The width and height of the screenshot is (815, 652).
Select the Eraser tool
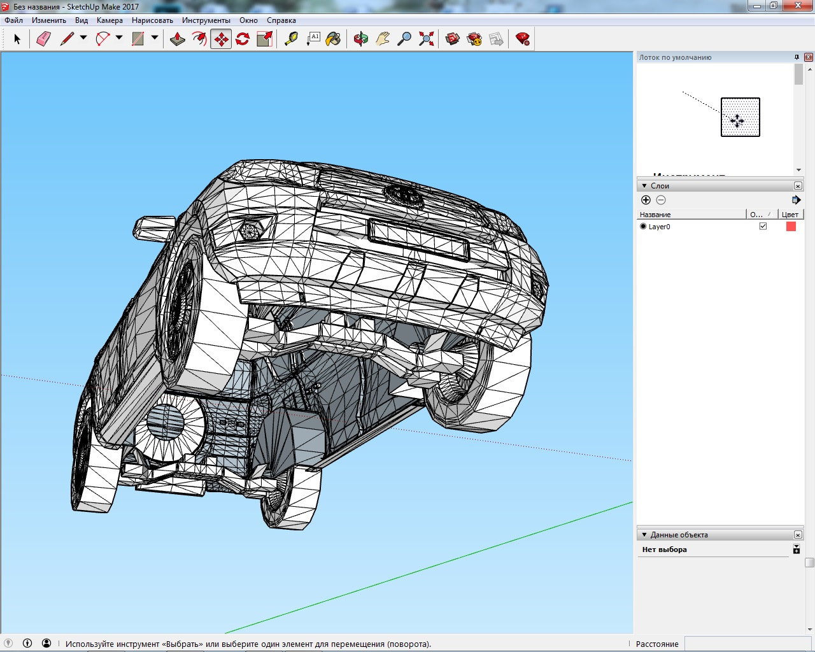tap(43, 39)
